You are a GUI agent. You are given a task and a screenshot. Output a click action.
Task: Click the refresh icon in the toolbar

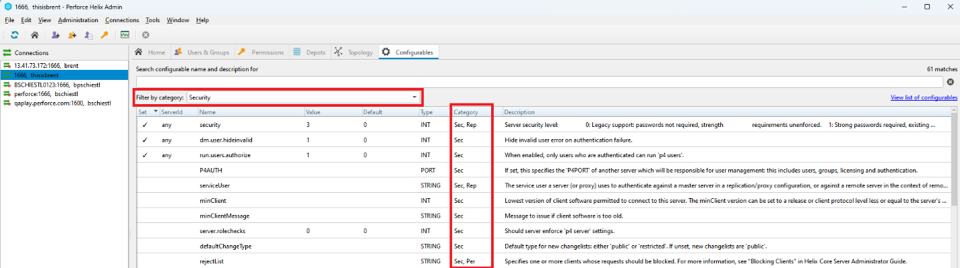pyautogui.click(x=14, y=34)
